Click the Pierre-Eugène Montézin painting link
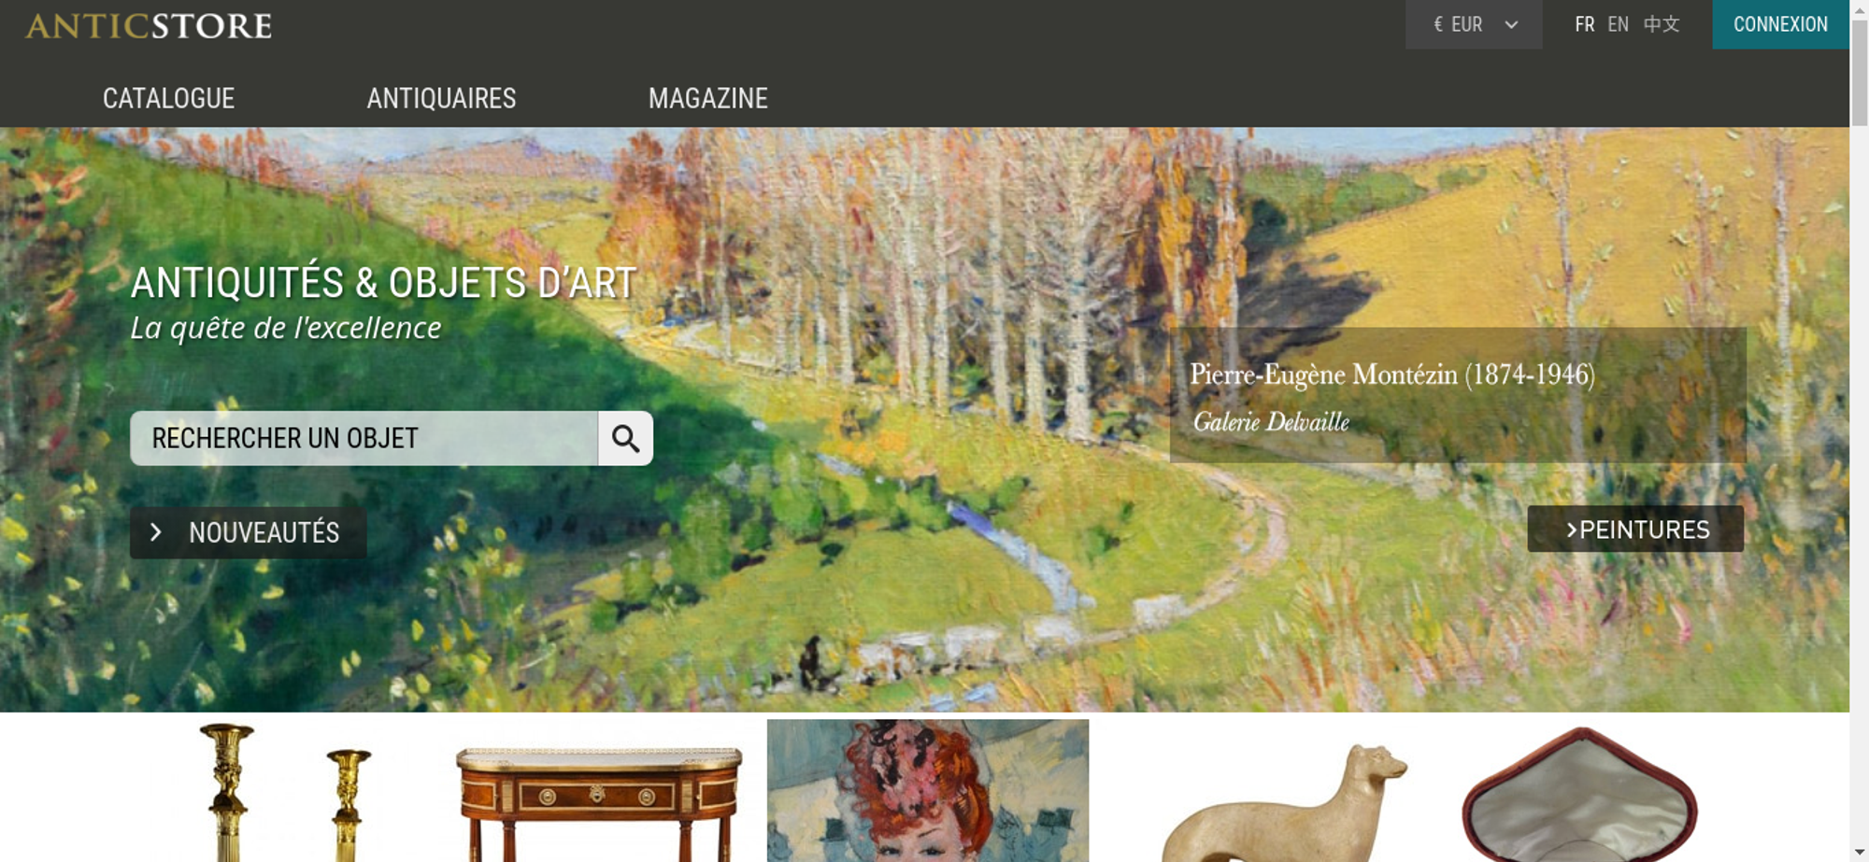 point(1391,374)
